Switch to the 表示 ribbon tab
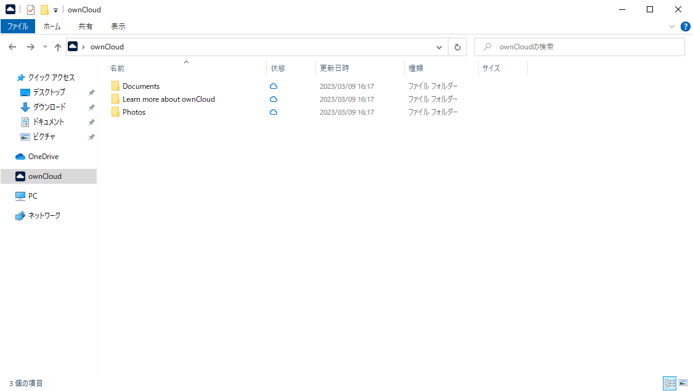Screen dimensions: 693x391 pos(118,27)
